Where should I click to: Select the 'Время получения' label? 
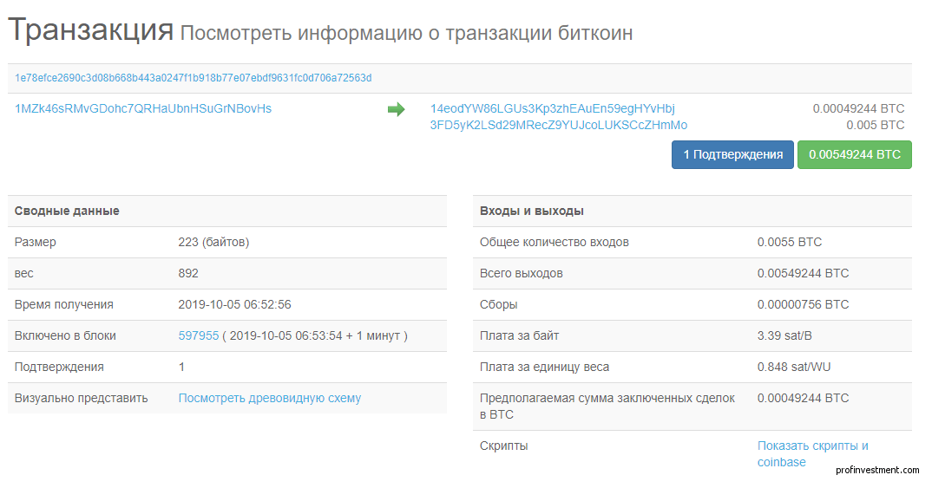[x=63, y=304]
